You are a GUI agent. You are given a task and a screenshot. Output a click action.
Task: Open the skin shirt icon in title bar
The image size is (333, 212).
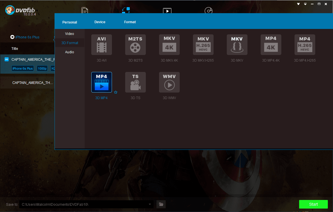click(x=298, y=4)
